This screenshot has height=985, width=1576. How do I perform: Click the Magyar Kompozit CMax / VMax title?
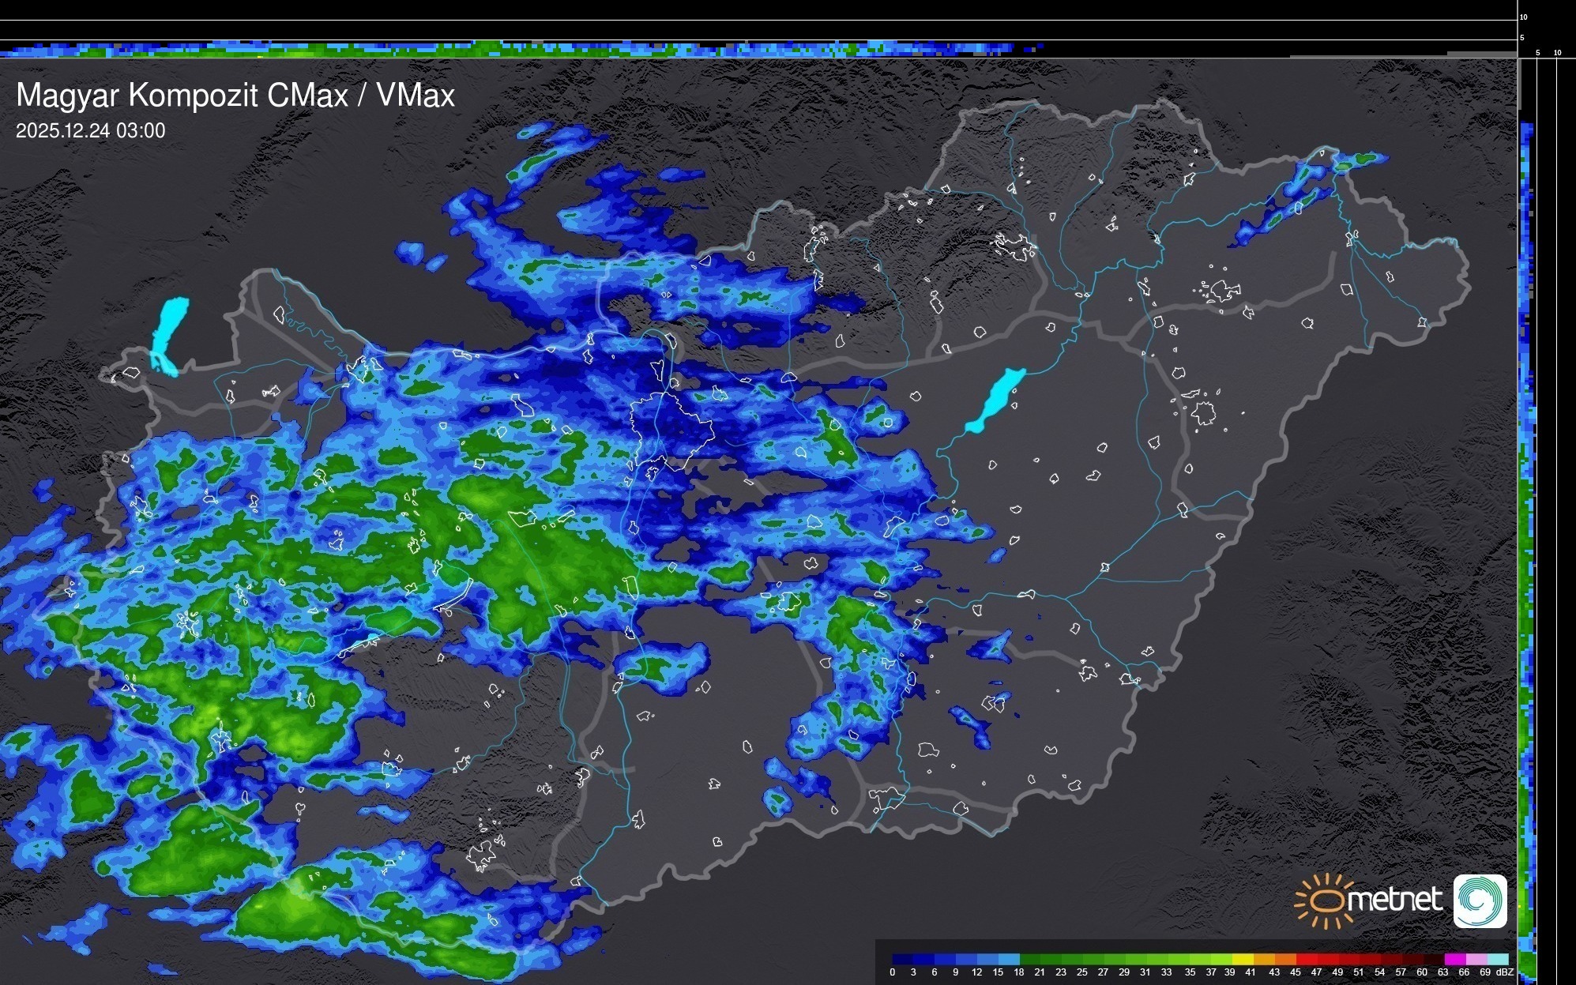click(235, 96)
